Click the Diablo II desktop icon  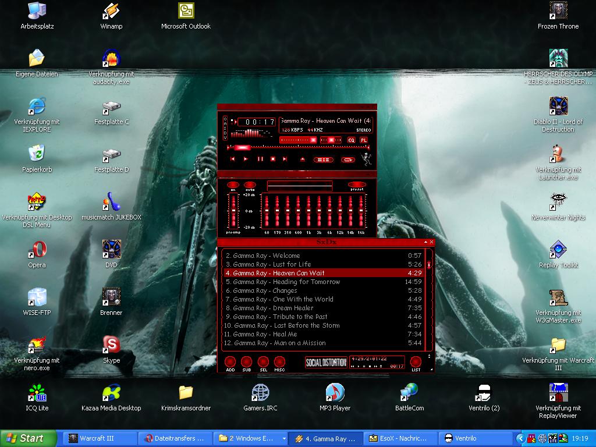coord(558,115)
